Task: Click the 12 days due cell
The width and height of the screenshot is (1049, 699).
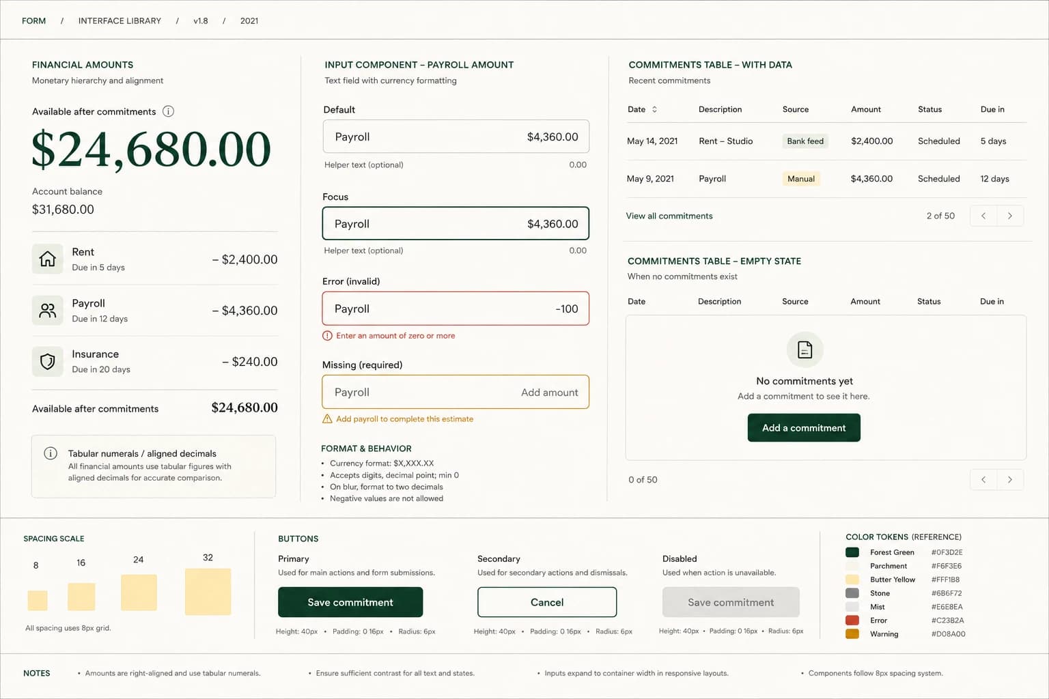Action: (x=995, y=179)
